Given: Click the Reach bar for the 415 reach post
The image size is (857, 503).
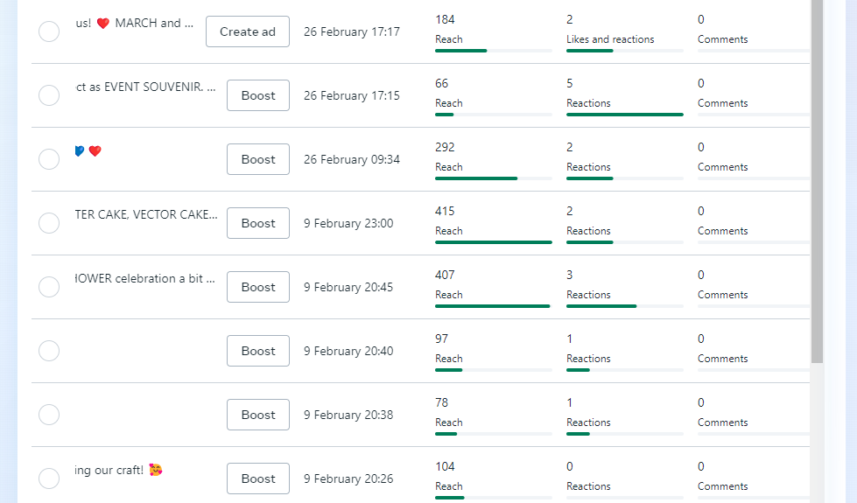Looking at the screenshot, I should click(x=494, y=242).
